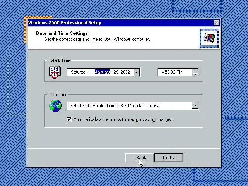The height and width of the screenshot is (186, 248).
Task: Select the Saturday weekday in date field
Action: 79,72
